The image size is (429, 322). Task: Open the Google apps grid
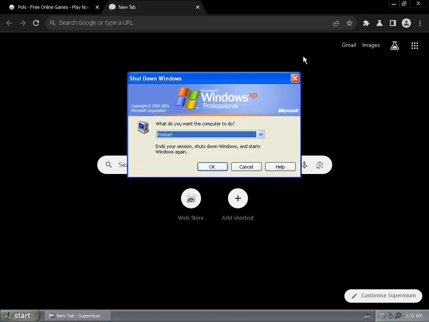pos(415,46)
